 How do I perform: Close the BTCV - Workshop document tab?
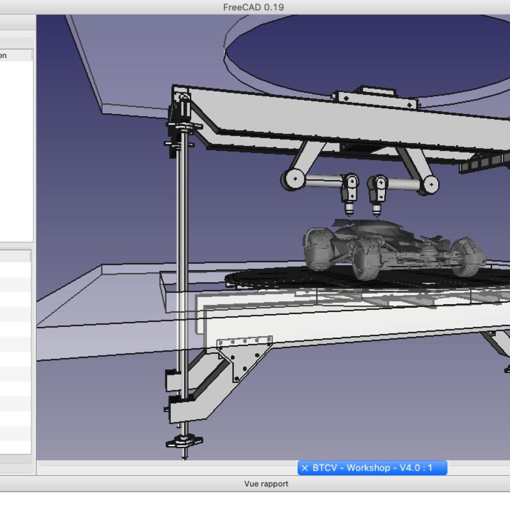pyautogui.click(x=305, y=468)
